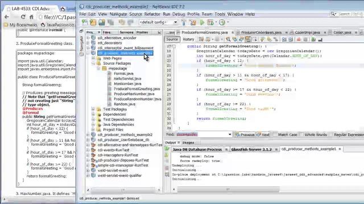
Task: Select Random.java in the project tree
Action: tap(125, 104)
